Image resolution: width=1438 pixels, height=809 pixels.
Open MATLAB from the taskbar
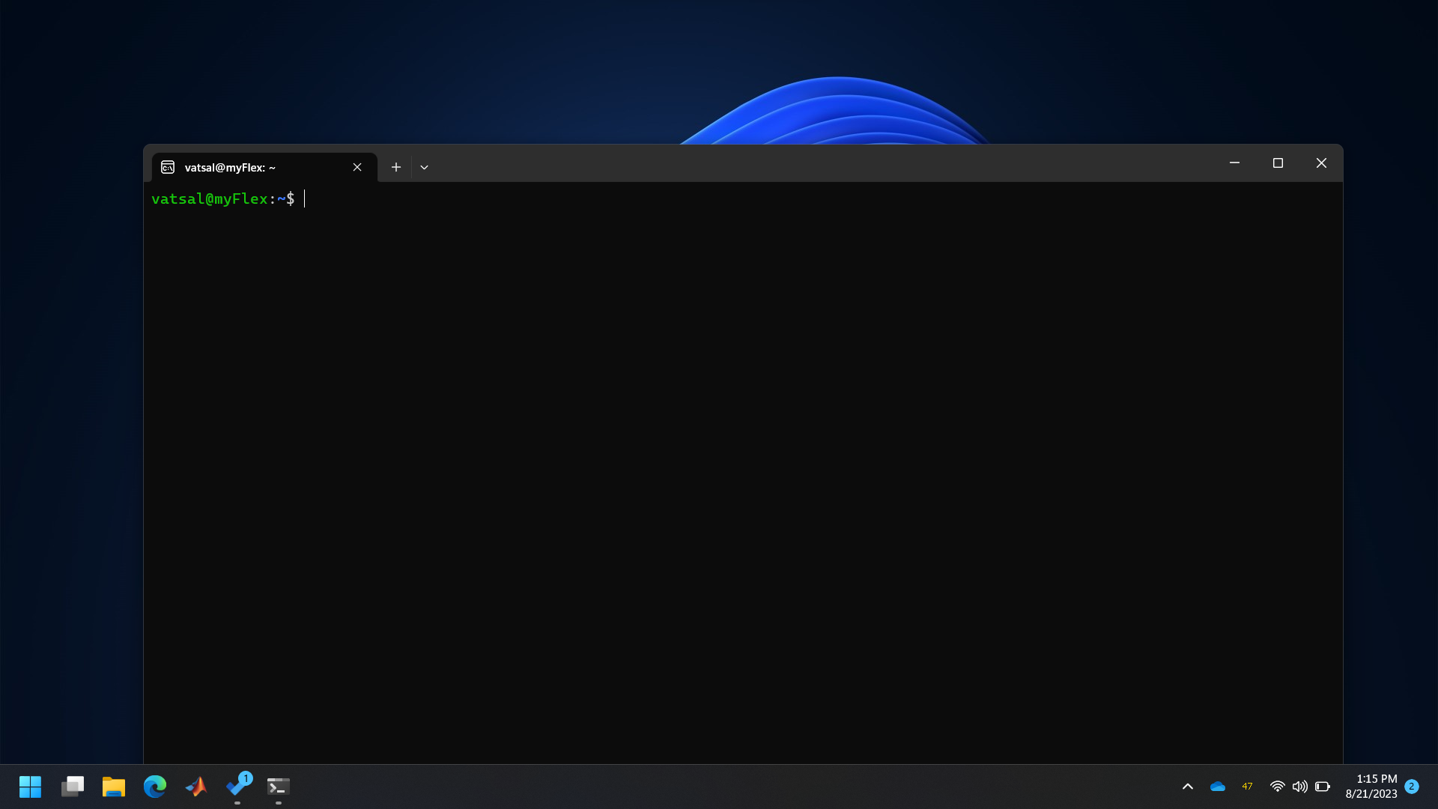click(196, 787)
